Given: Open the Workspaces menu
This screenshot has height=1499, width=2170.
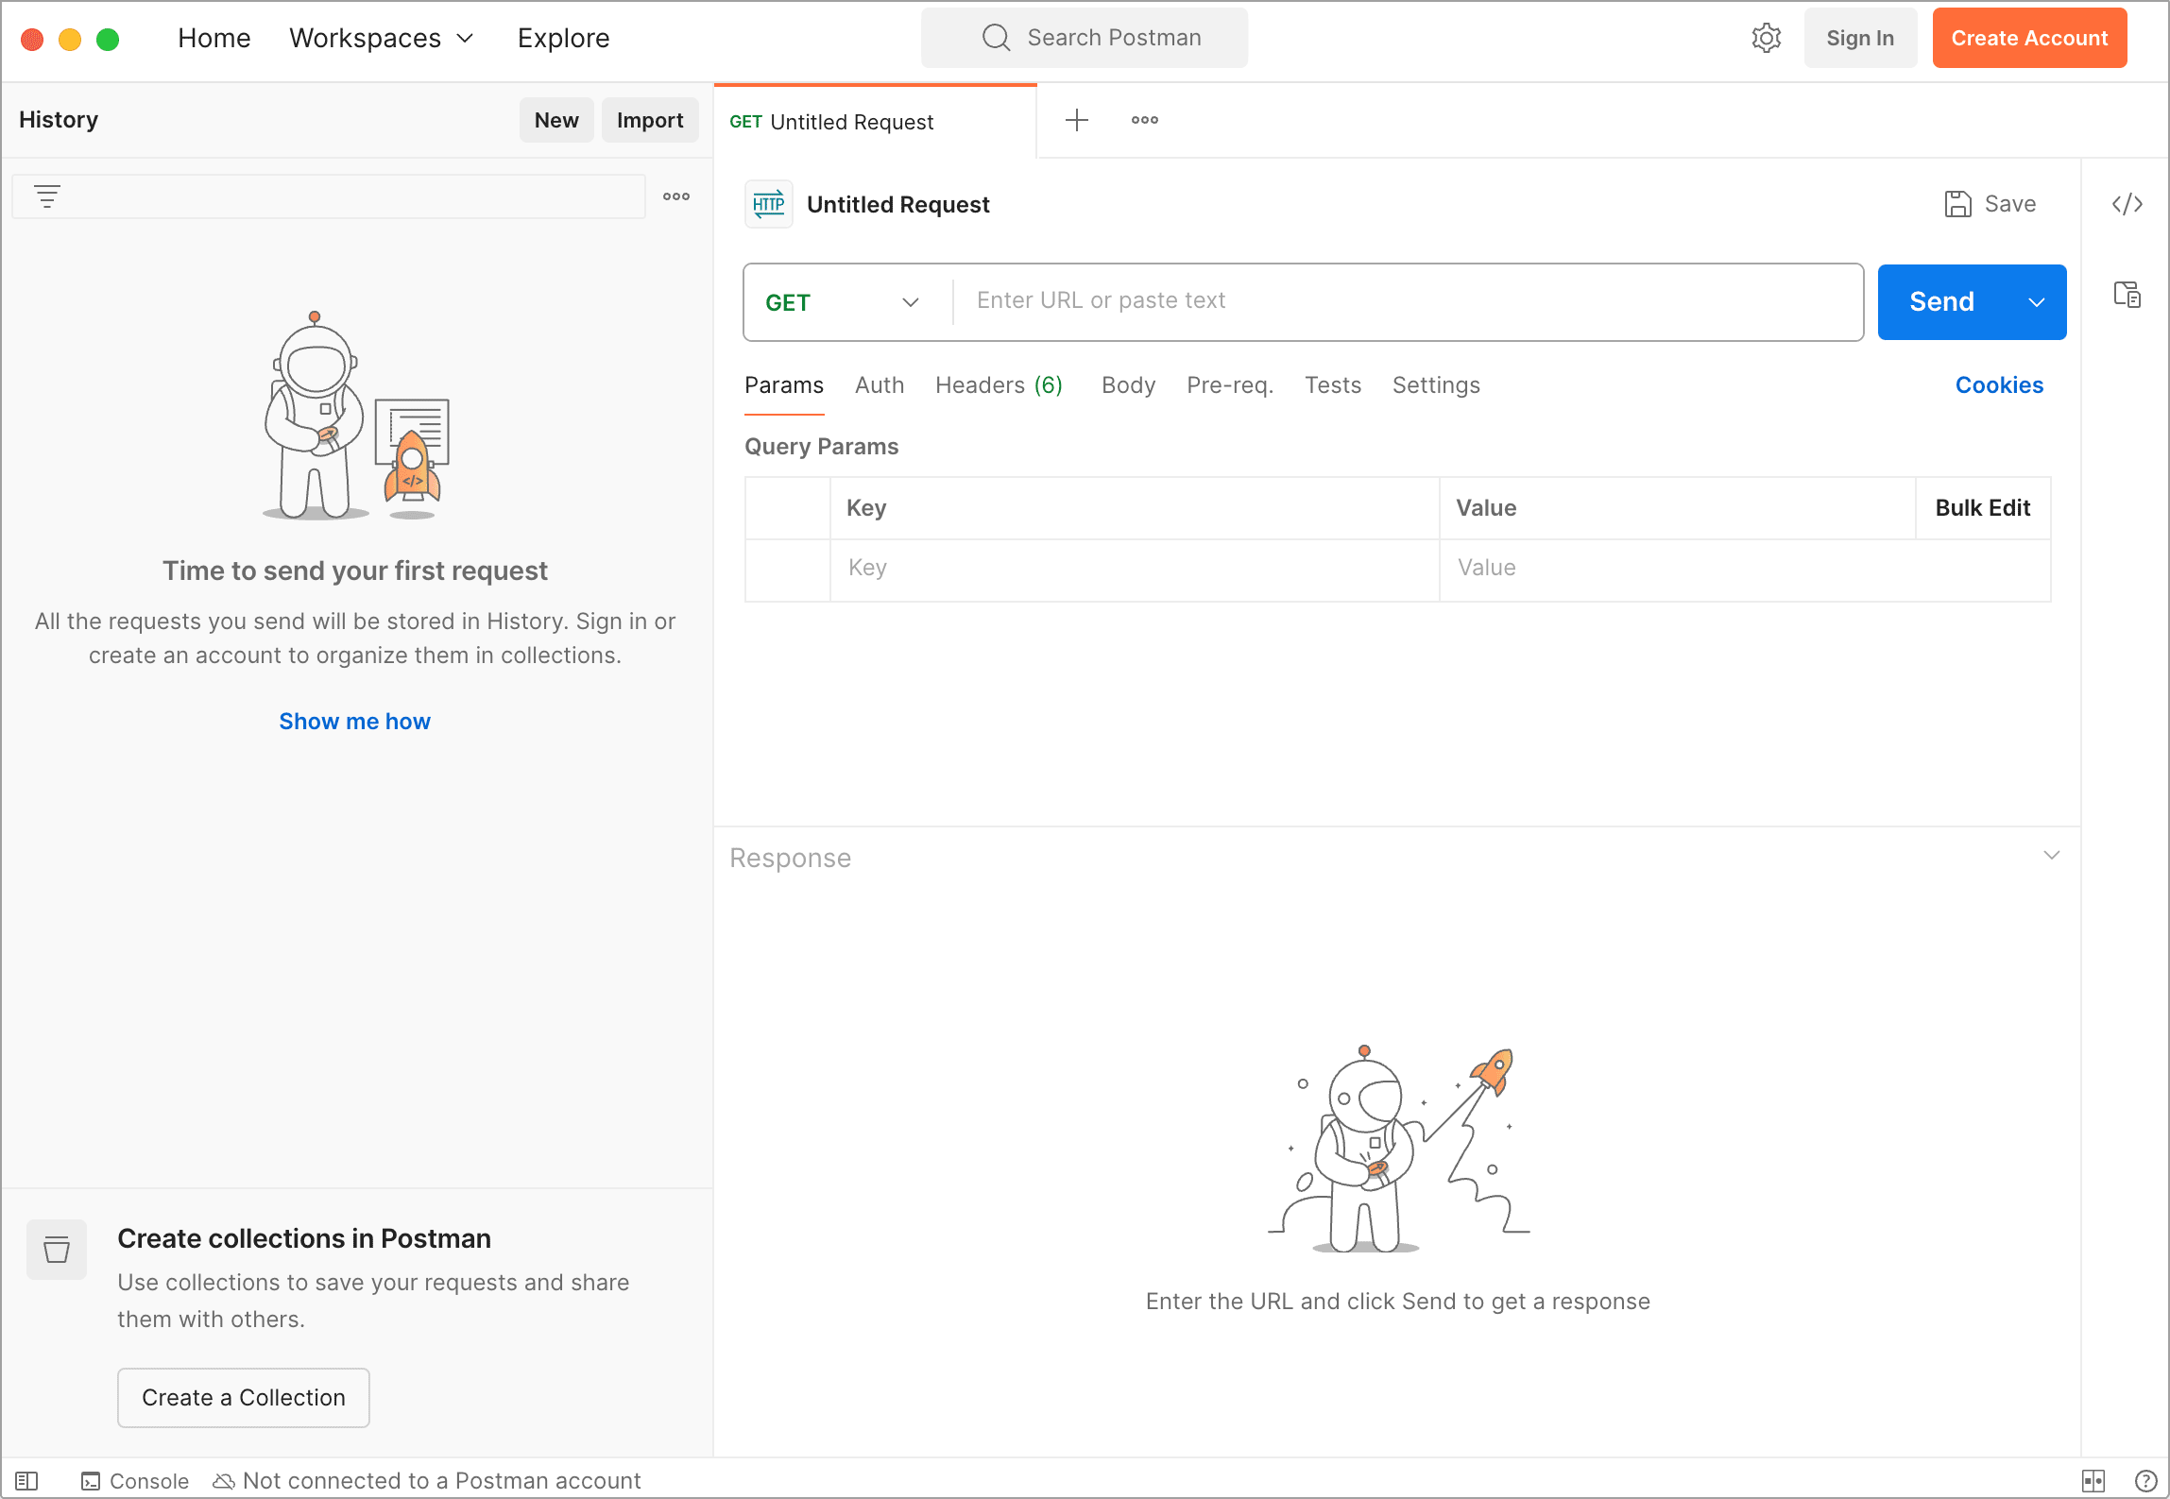Looking at the screenshot, I should 381,38.
